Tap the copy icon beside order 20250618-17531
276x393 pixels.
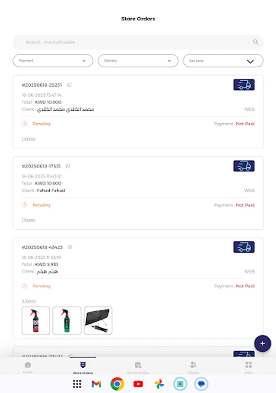pos(69,166)
